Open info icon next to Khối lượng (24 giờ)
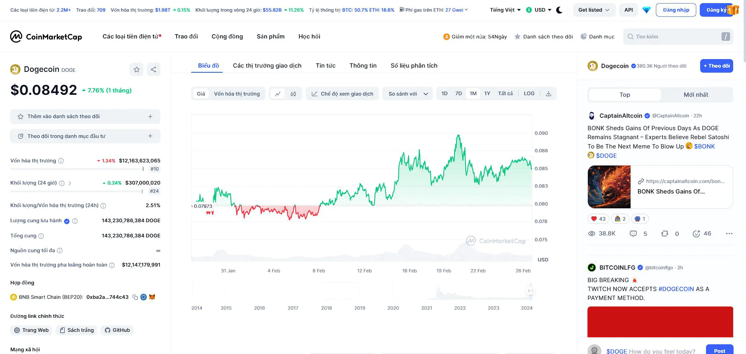The height and width of the screenshot is (354, 746). click(x=62, y=183)
